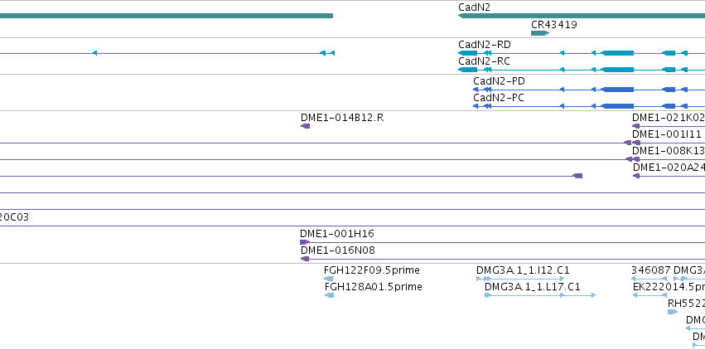Click the CadN2-PD protein label
705x350 pixels.
click(499, 81)
